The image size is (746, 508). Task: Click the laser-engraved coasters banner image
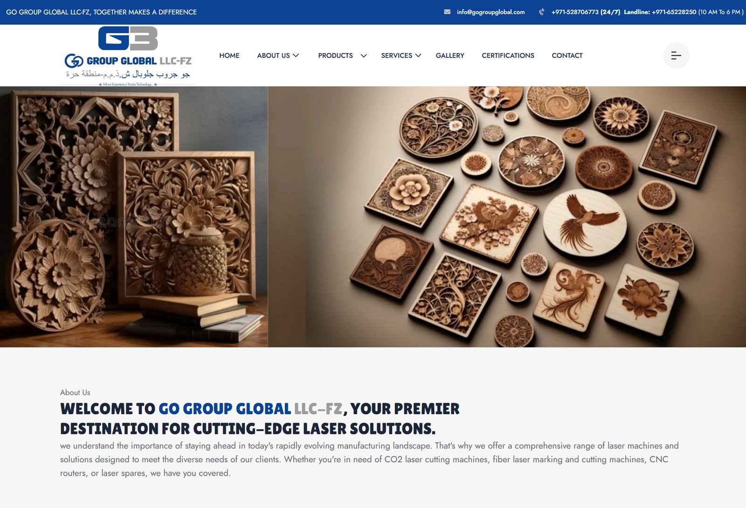click(x=507, y=216)
